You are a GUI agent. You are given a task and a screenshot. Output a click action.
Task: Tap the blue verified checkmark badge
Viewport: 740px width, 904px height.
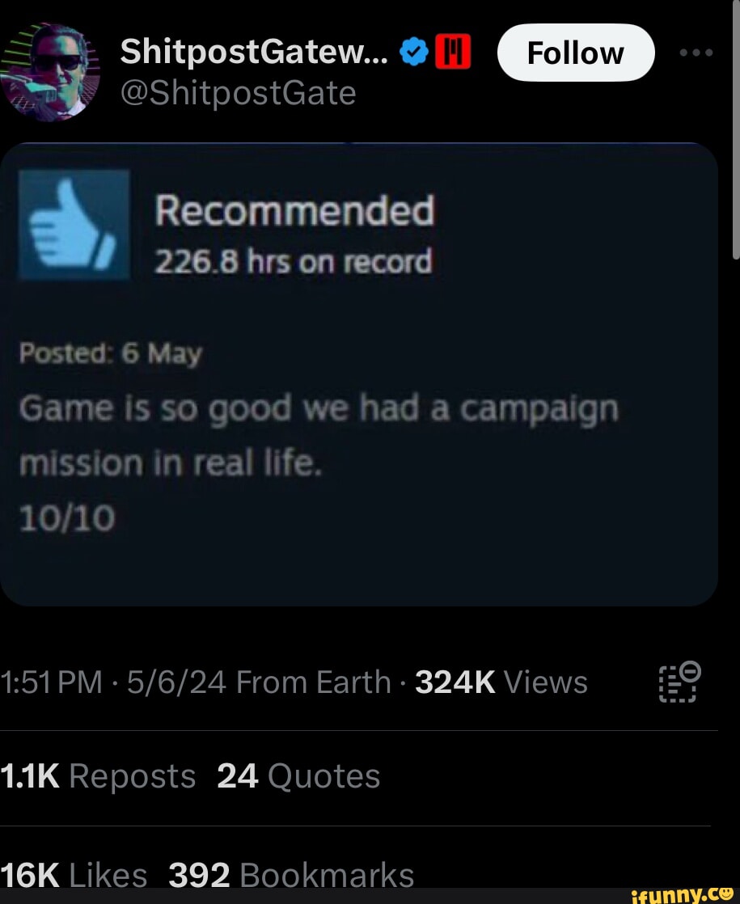[x=414, y=51]
